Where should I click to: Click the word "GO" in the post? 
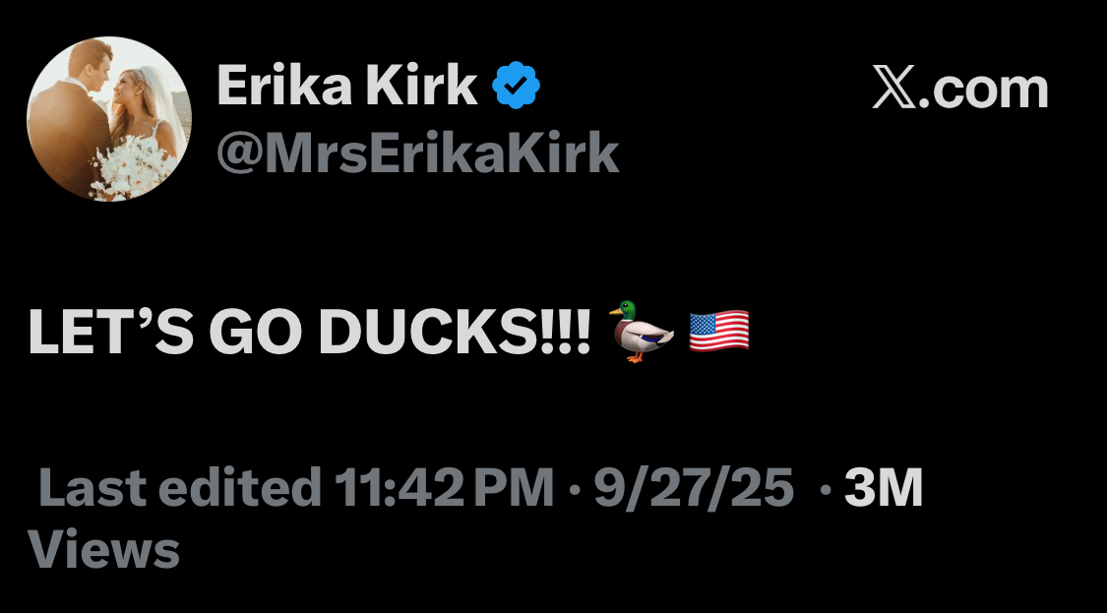pyautogui.click(x=257, y=335)
